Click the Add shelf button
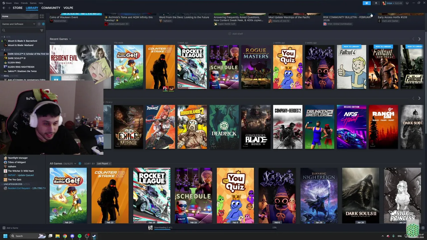427x240 pixels. [x=236, y=34]
